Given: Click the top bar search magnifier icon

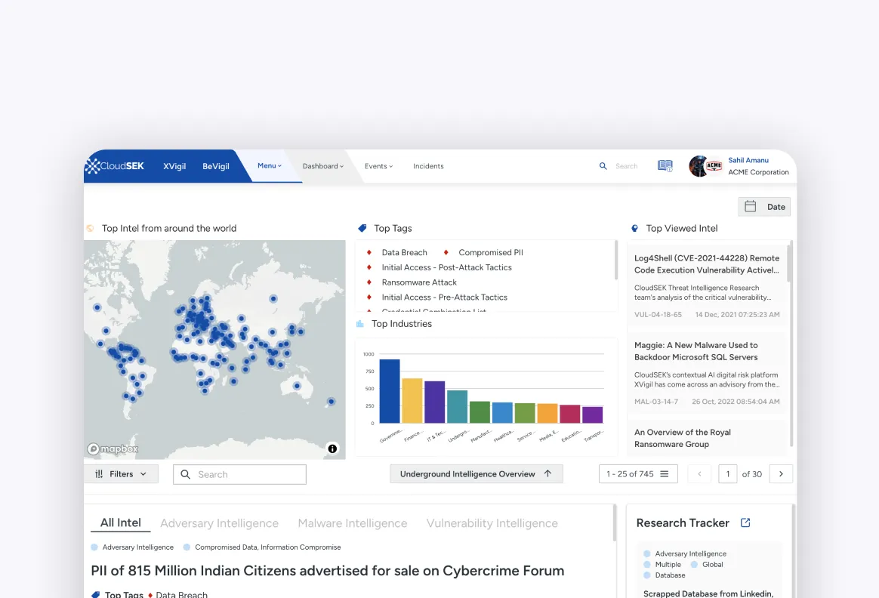Looking at the screenshot, I should [x=603, y=166].
